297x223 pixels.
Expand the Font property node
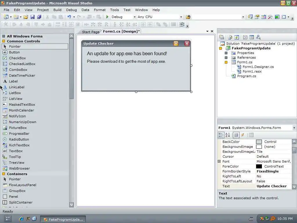219,161
